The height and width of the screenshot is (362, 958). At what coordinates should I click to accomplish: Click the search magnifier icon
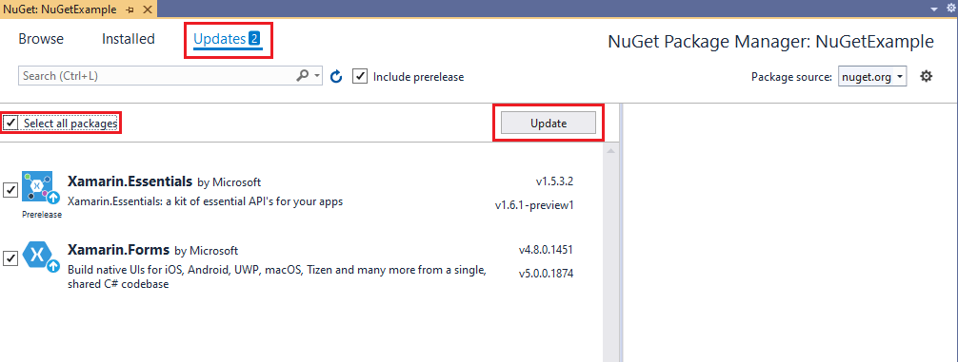coord(303,76)
